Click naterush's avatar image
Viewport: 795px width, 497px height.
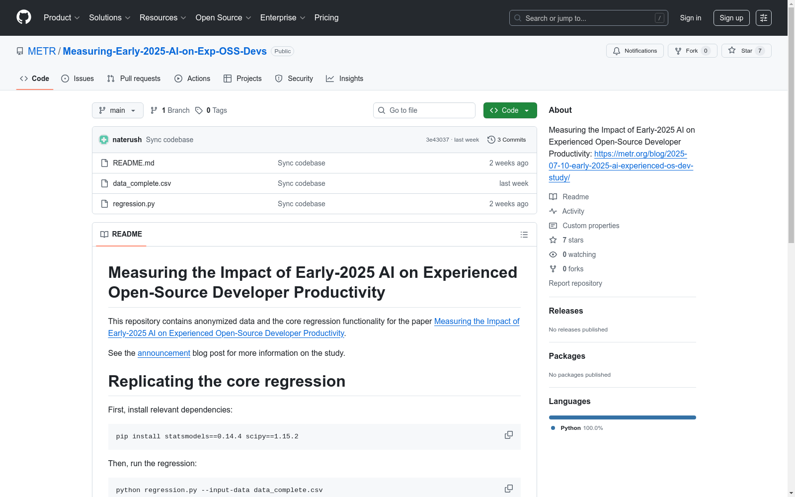click(x=103, y=140)
